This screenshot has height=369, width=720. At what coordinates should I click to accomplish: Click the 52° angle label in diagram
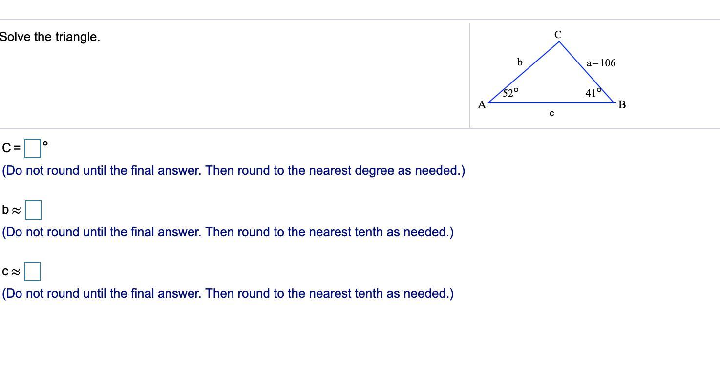click(x=510, y=93)
